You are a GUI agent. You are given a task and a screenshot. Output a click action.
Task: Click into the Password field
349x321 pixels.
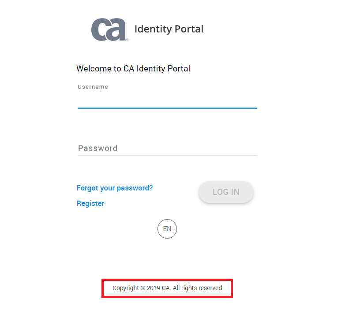[x=167, y=148]
